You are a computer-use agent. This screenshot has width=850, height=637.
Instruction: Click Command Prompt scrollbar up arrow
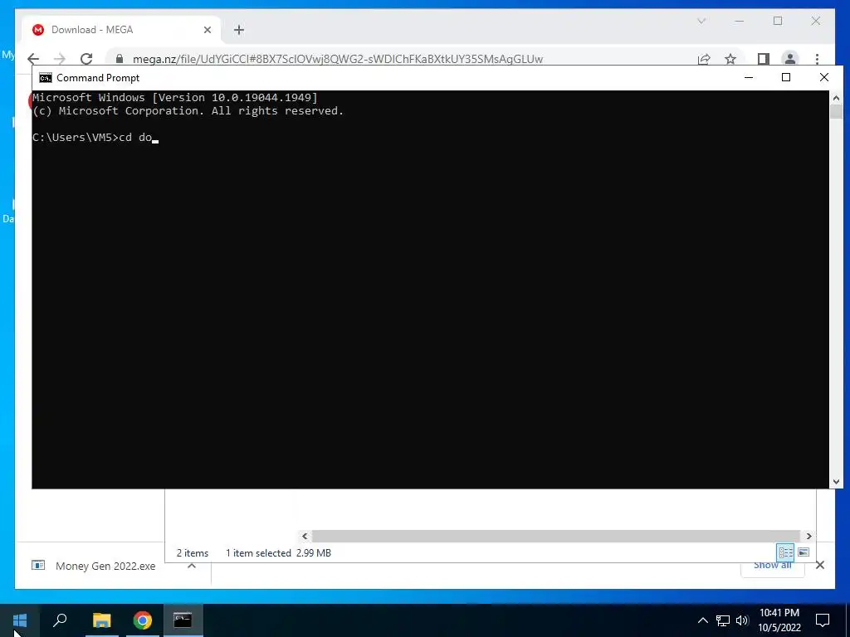tap(836, 98)
